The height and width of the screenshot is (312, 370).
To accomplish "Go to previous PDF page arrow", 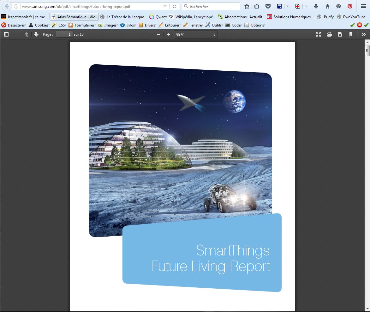I will [x=27, y=34].
